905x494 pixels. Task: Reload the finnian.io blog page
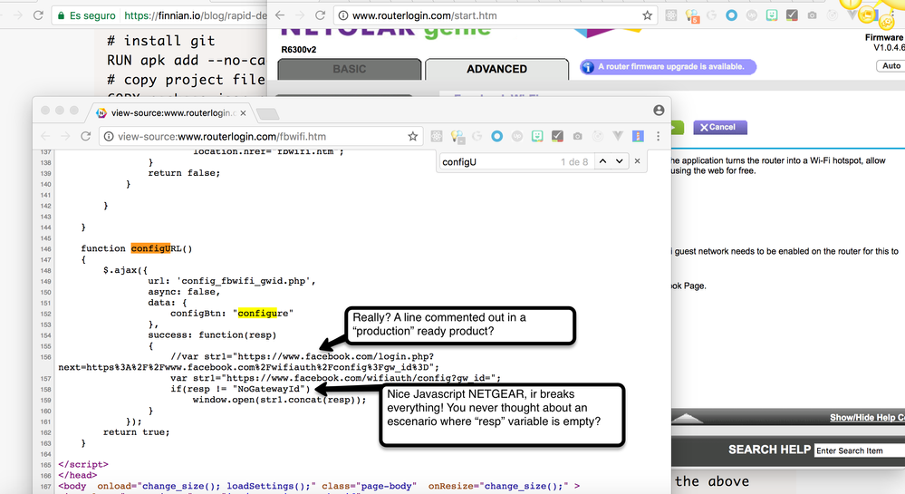37,15
